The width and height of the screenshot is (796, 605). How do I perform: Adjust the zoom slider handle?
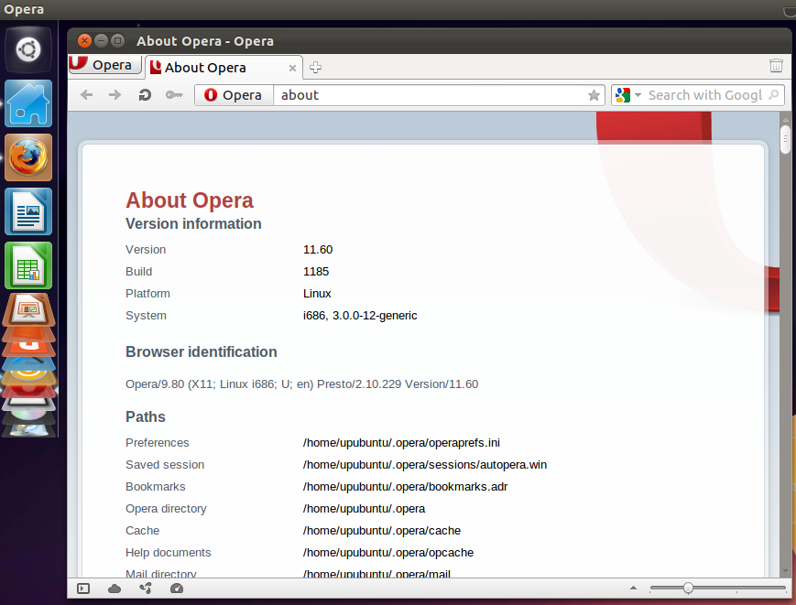pyautogui.click(x=688, y=589)
